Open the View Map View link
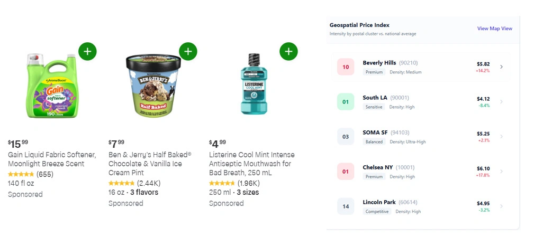543x246 pixels. click(494, 29)
